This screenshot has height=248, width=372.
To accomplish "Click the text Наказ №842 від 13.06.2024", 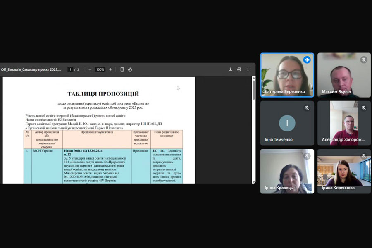I will click(83, 151).
